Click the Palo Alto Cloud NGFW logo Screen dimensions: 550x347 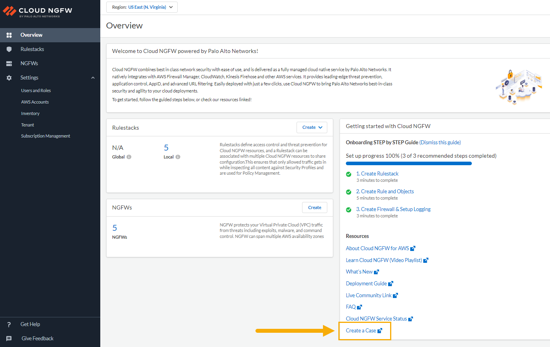pos(38,11)
